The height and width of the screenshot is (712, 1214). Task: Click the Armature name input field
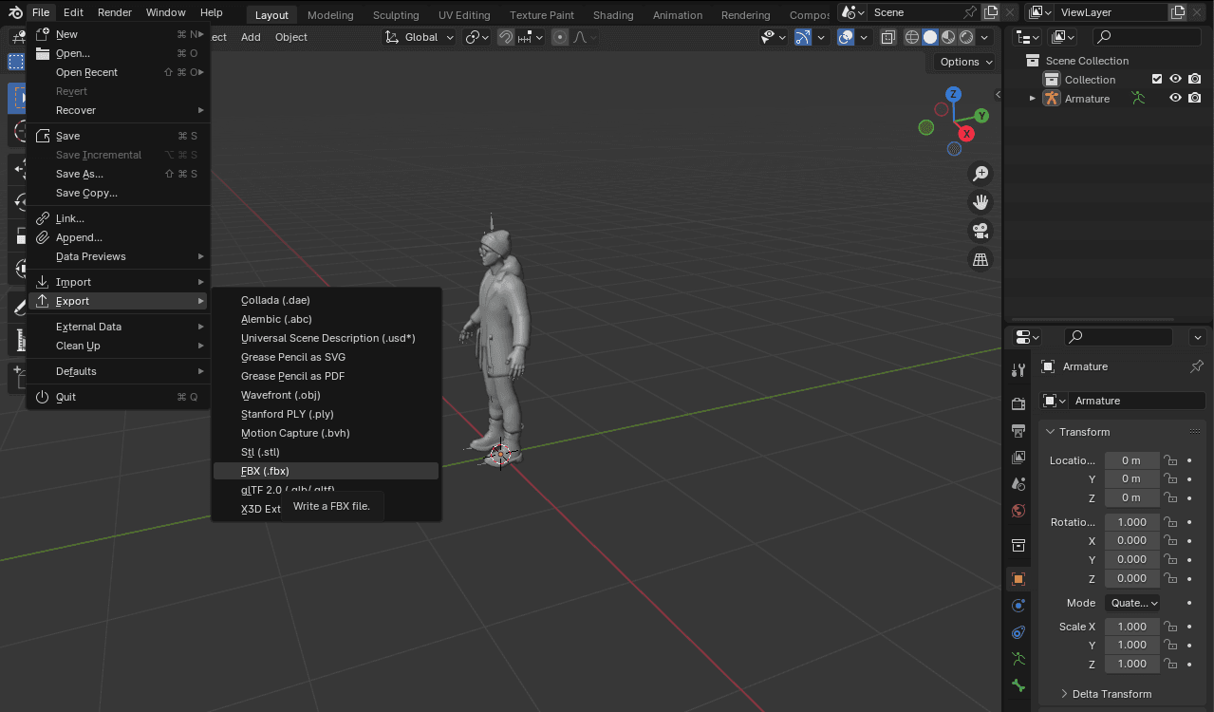pyautogui.click(x=1135, y=400)
